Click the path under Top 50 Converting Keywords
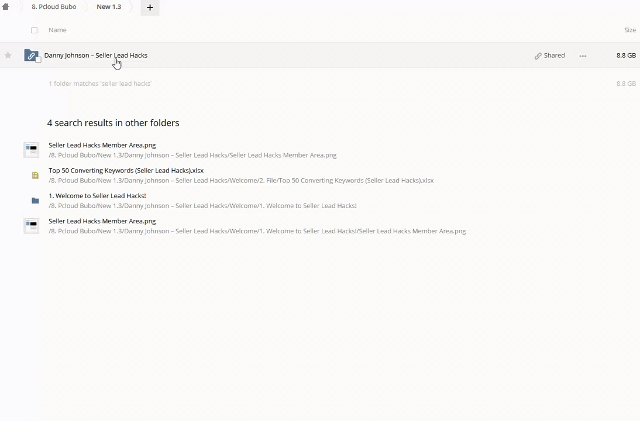Screen dimensions: 640x421 241,181
